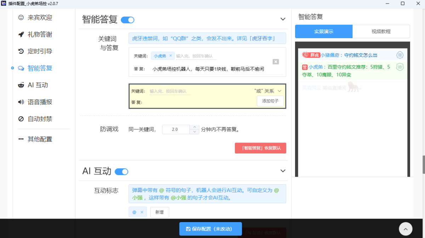The image size is (425, 238).
Task: Collapse the AI 互动 section chevron
Action: click(283, 171)
